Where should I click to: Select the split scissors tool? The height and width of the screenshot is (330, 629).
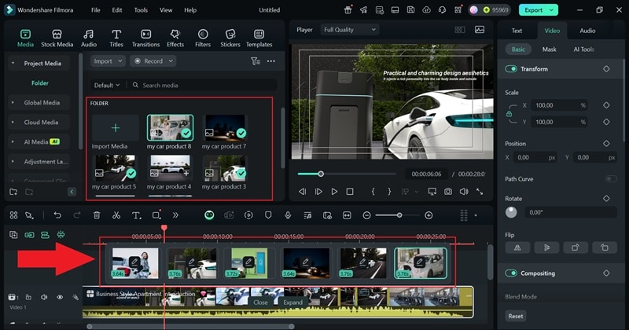pos(116,215)
